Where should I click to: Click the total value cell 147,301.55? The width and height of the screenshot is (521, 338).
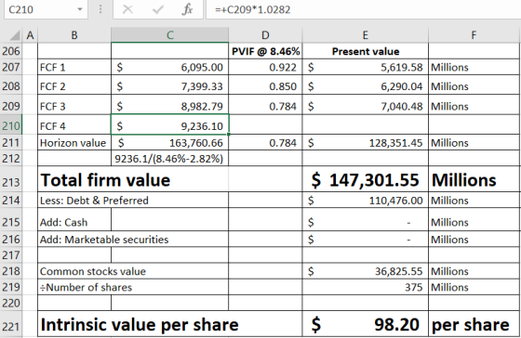tap(365, 179)
